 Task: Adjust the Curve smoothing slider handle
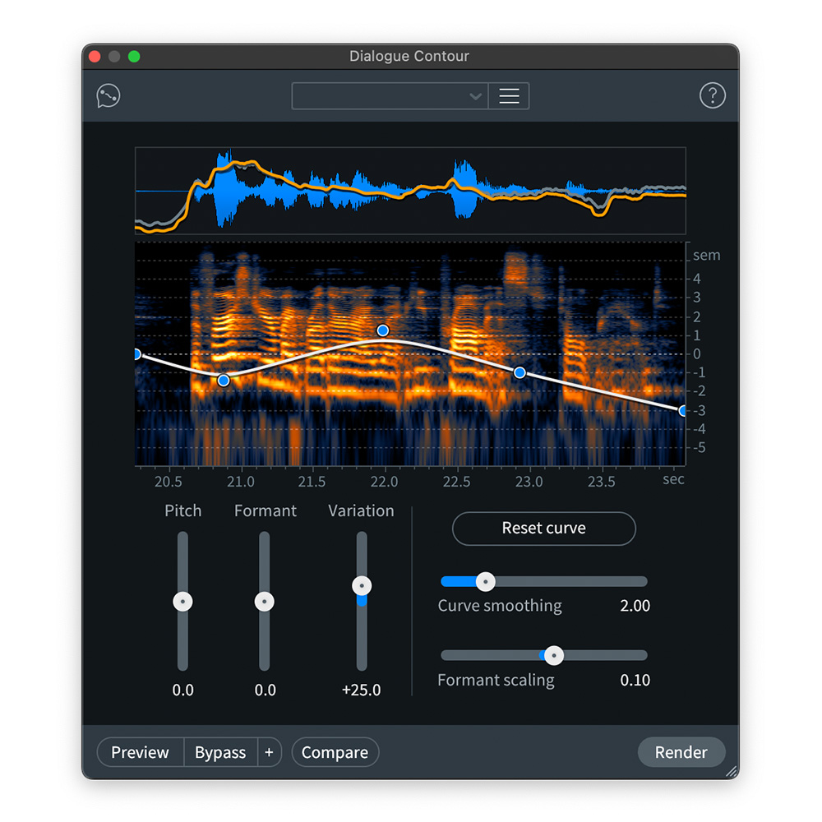485,581
